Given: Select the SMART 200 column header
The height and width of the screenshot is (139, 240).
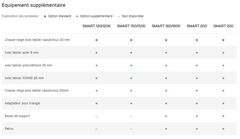Looking at the screenshot, I should click(x=197, y=26).
